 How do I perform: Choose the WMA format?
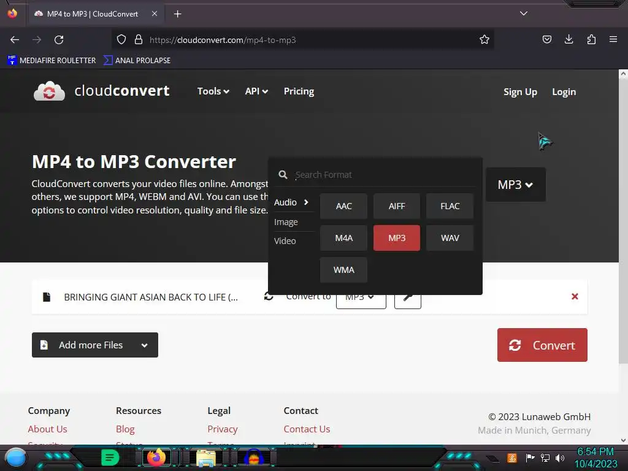(343, 270)
